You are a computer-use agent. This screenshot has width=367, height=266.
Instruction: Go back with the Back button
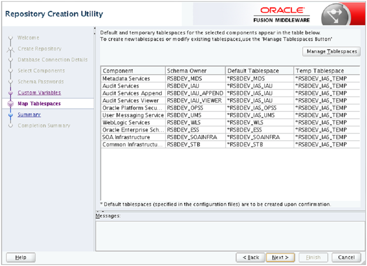tap(250, 257)
